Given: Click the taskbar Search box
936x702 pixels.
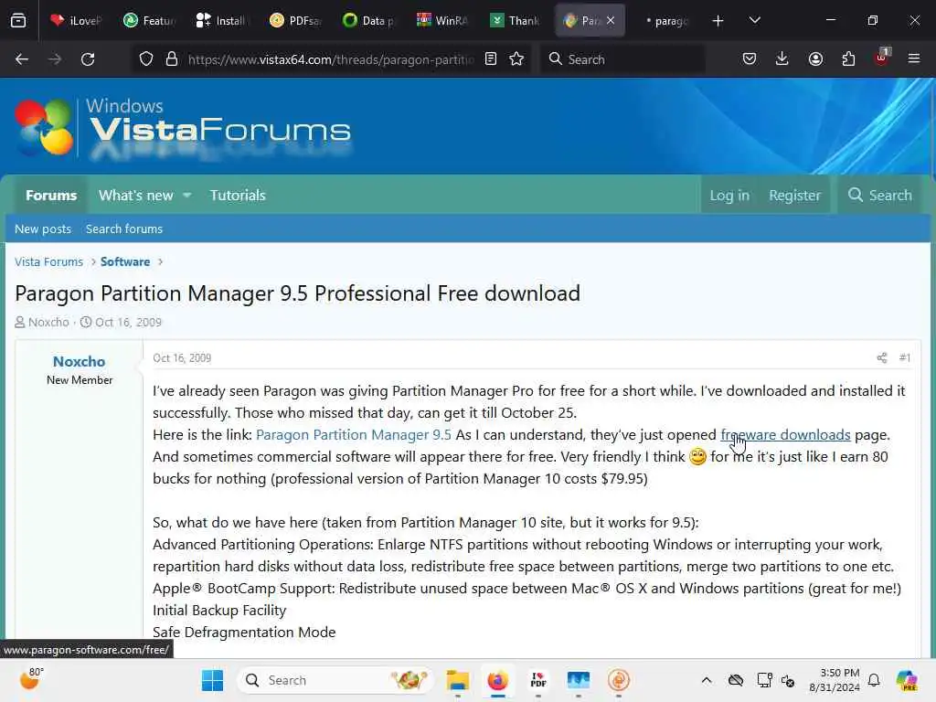Looking at the screenshot, I should 335,680.
